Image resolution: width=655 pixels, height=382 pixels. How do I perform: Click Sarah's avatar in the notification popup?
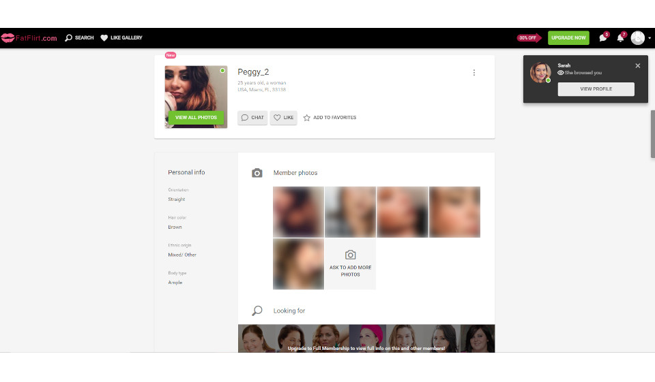[x=540, y=73]
